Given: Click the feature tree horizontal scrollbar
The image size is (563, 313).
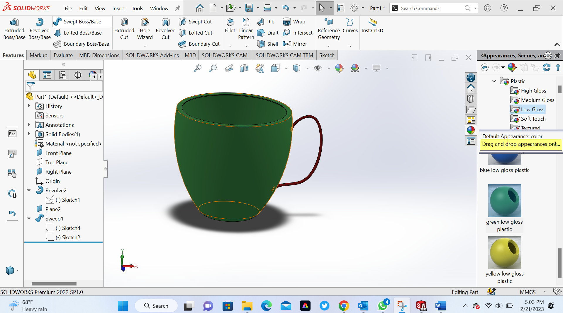Looking at the screenshot, I should 54,284.
